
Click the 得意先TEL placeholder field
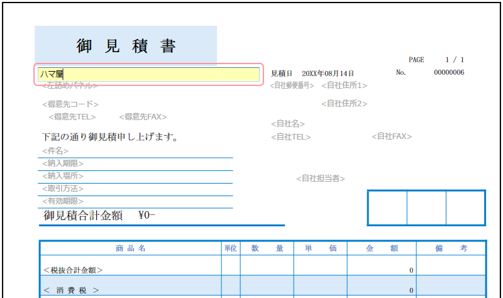[72, 117]
